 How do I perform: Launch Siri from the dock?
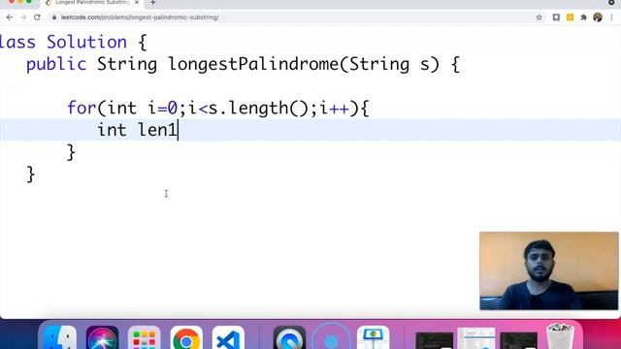[102, 337]
